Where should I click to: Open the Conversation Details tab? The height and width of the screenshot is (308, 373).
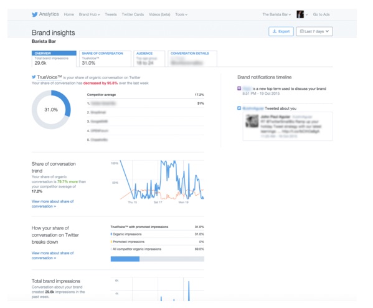(192, 59)
